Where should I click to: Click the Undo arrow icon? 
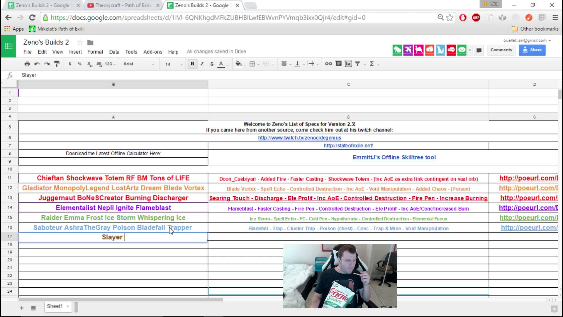(x=37, y=64)
